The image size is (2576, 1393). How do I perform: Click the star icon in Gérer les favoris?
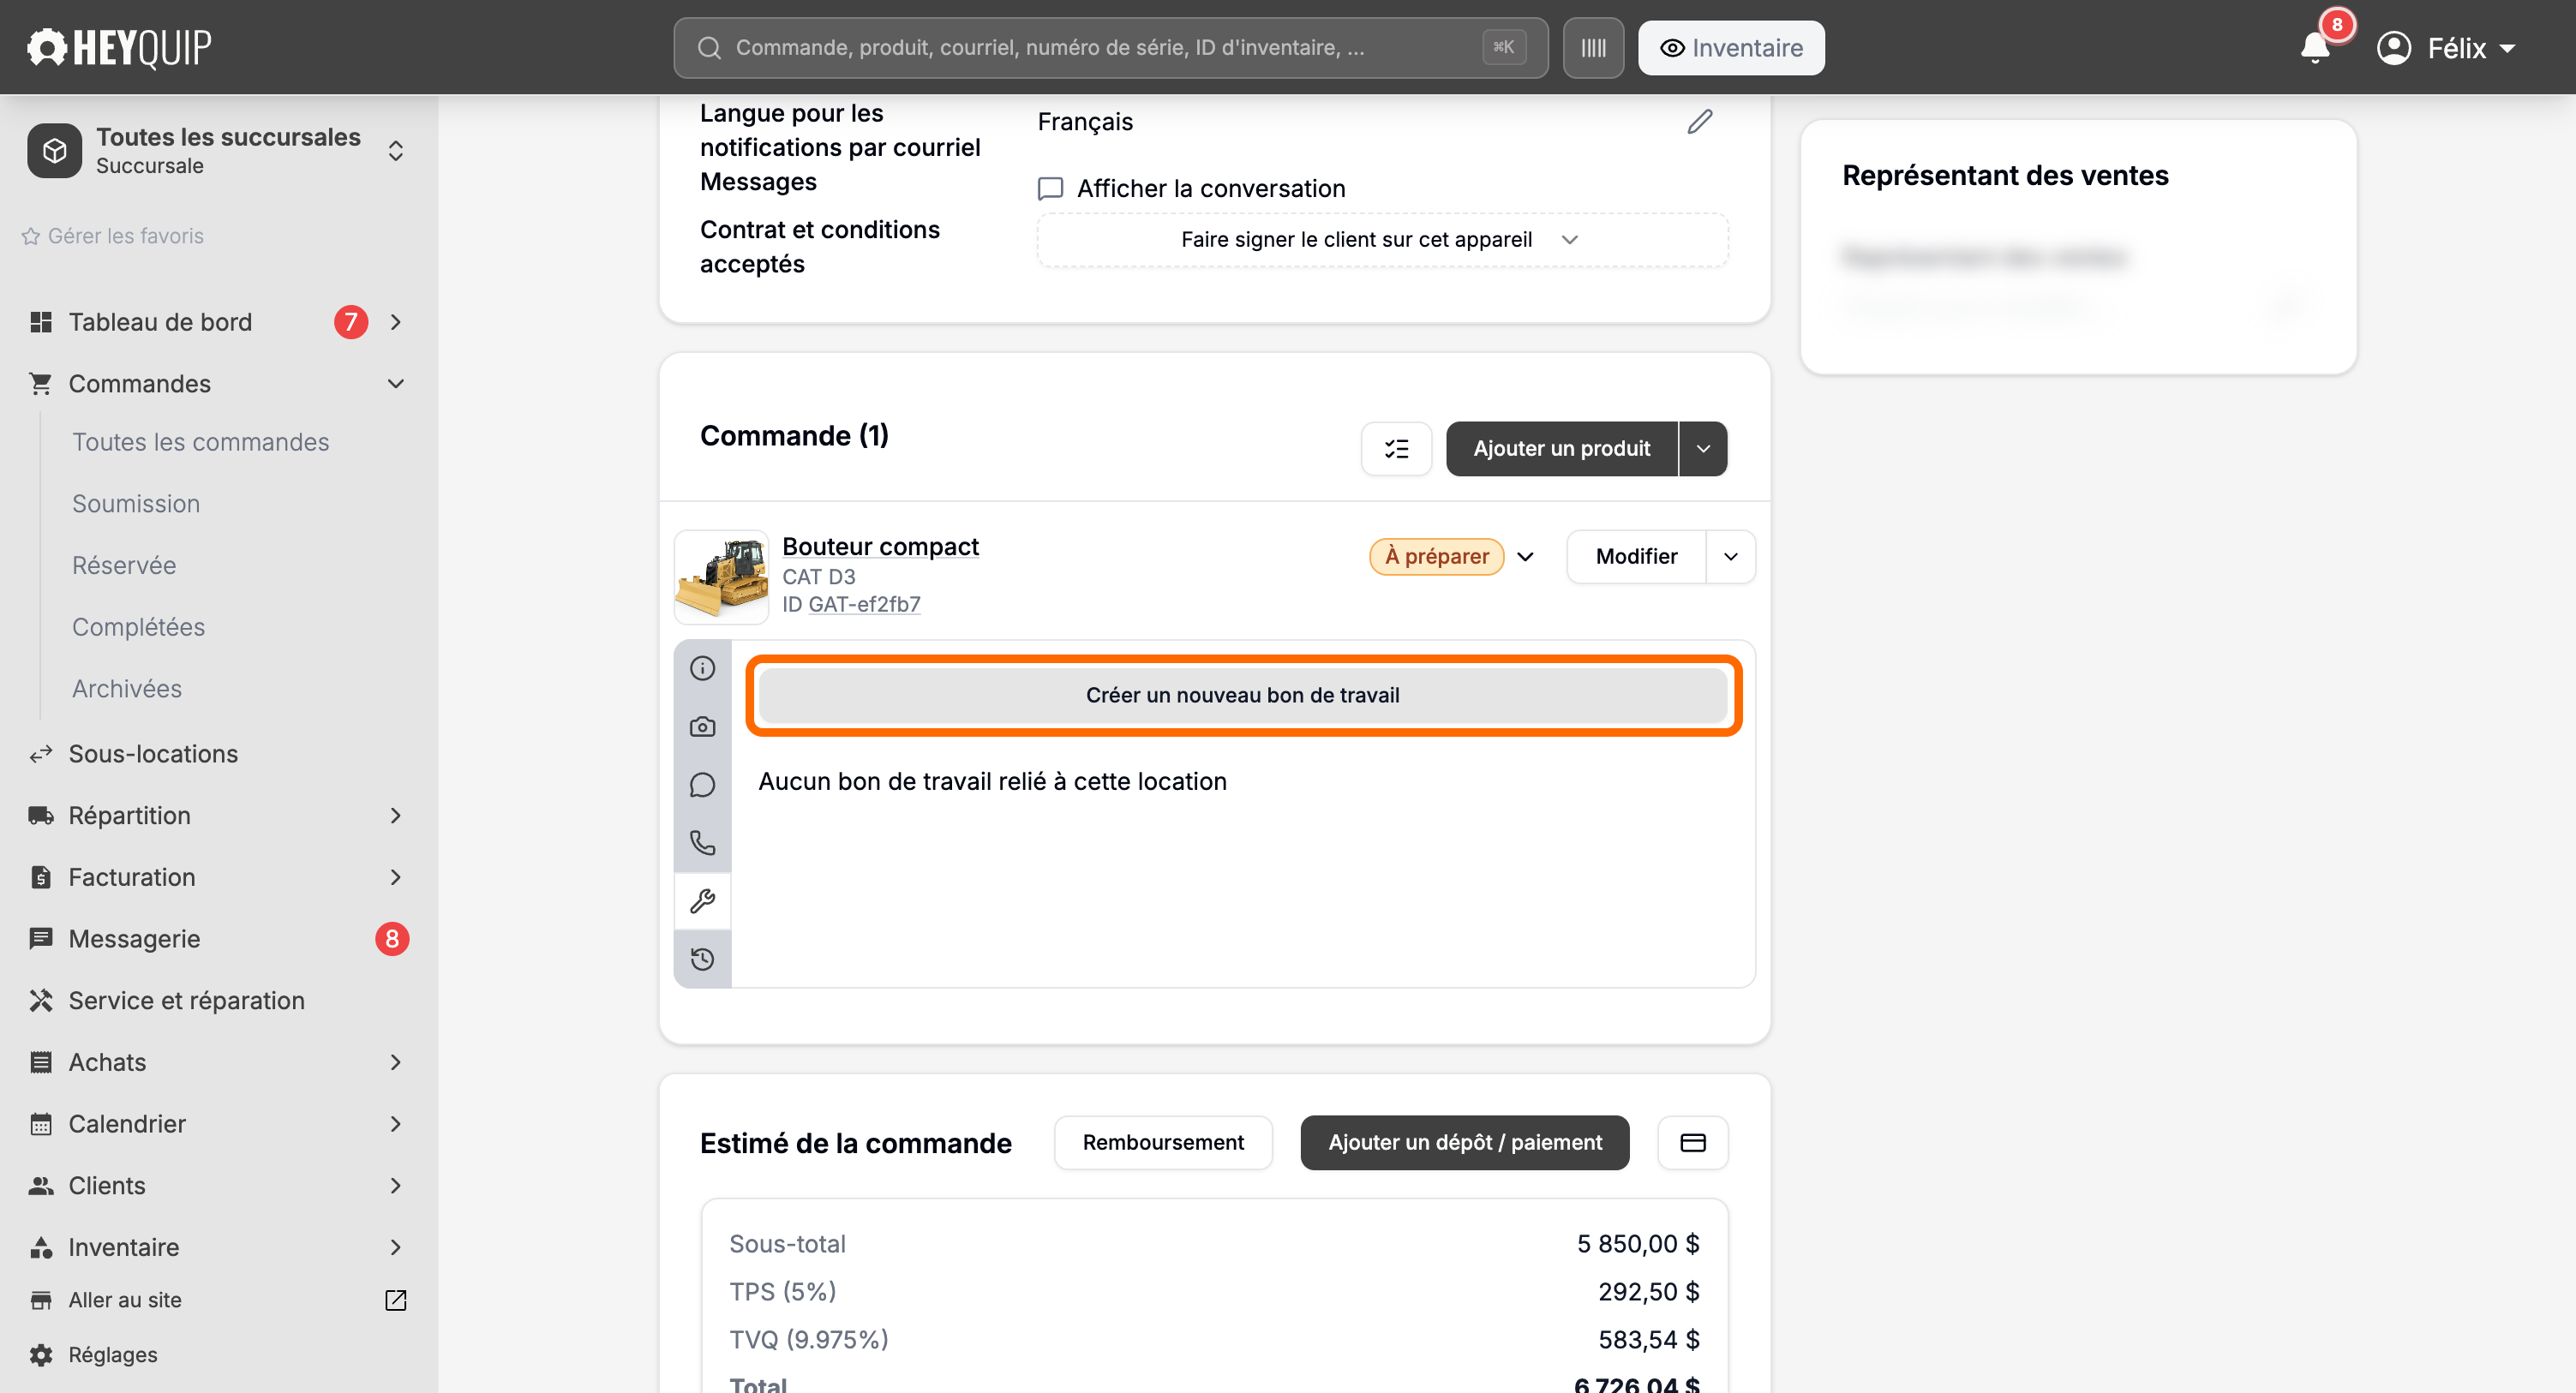click(x=31, y=236)
